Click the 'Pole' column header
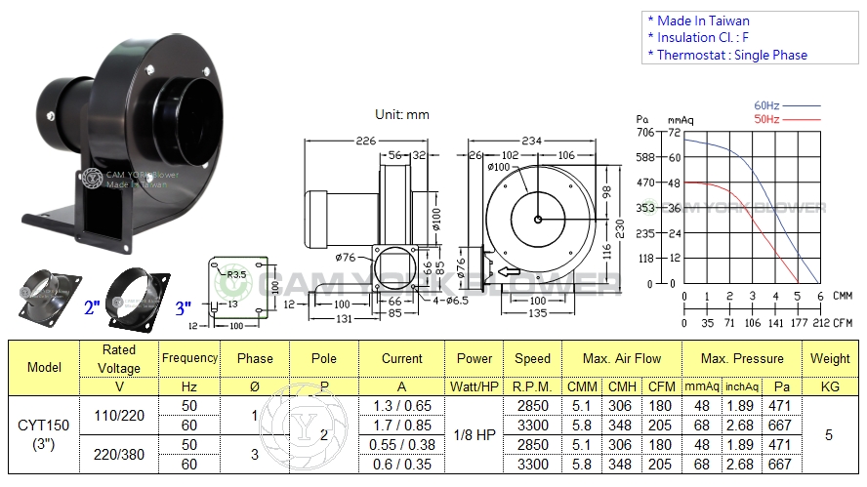 324,359
